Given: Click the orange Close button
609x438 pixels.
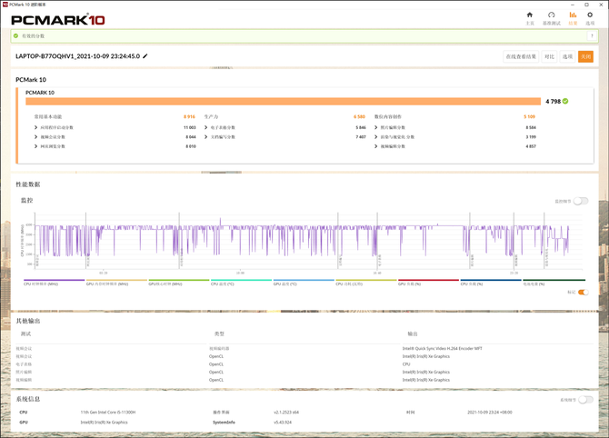Looking at the screenshot, I should pos(586,56).
